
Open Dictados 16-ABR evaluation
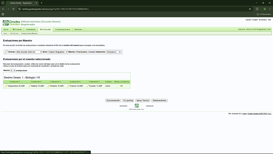click(57, 86)
